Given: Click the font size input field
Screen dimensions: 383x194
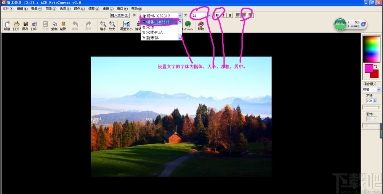Looking at the screenshot, I should click(199, 15).
